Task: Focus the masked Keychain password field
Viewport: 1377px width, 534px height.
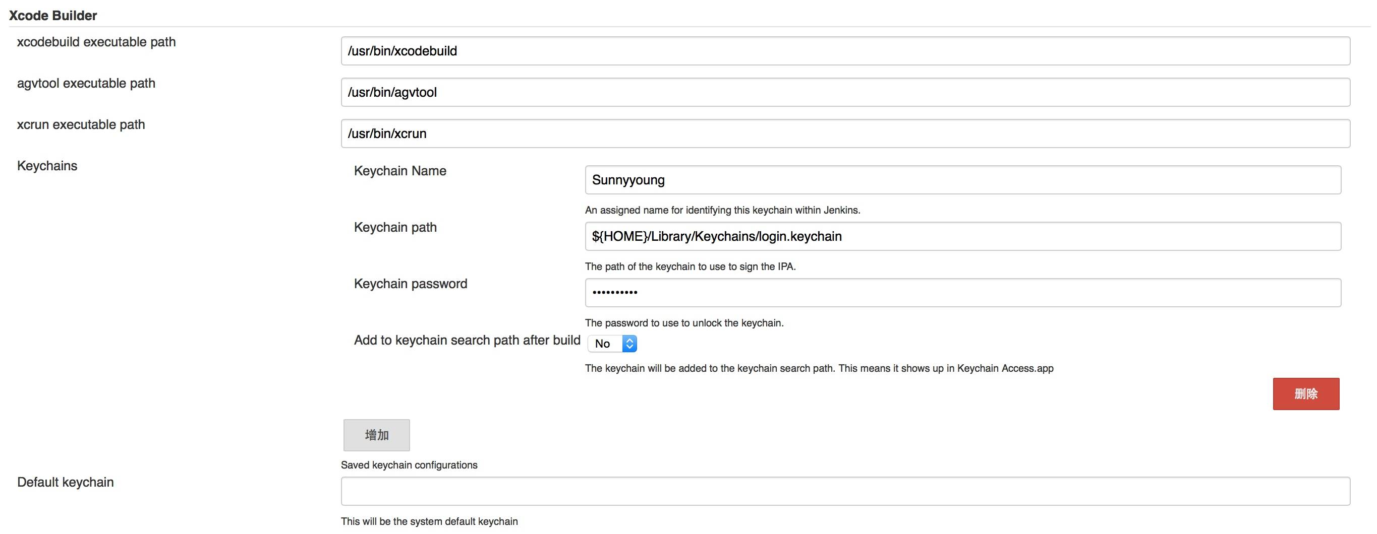Action: [962, 293]
